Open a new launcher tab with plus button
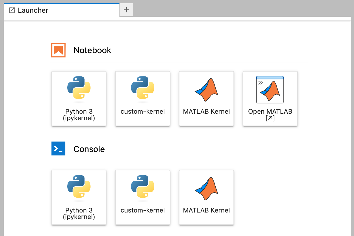354x236 pixels. point(126,10)
